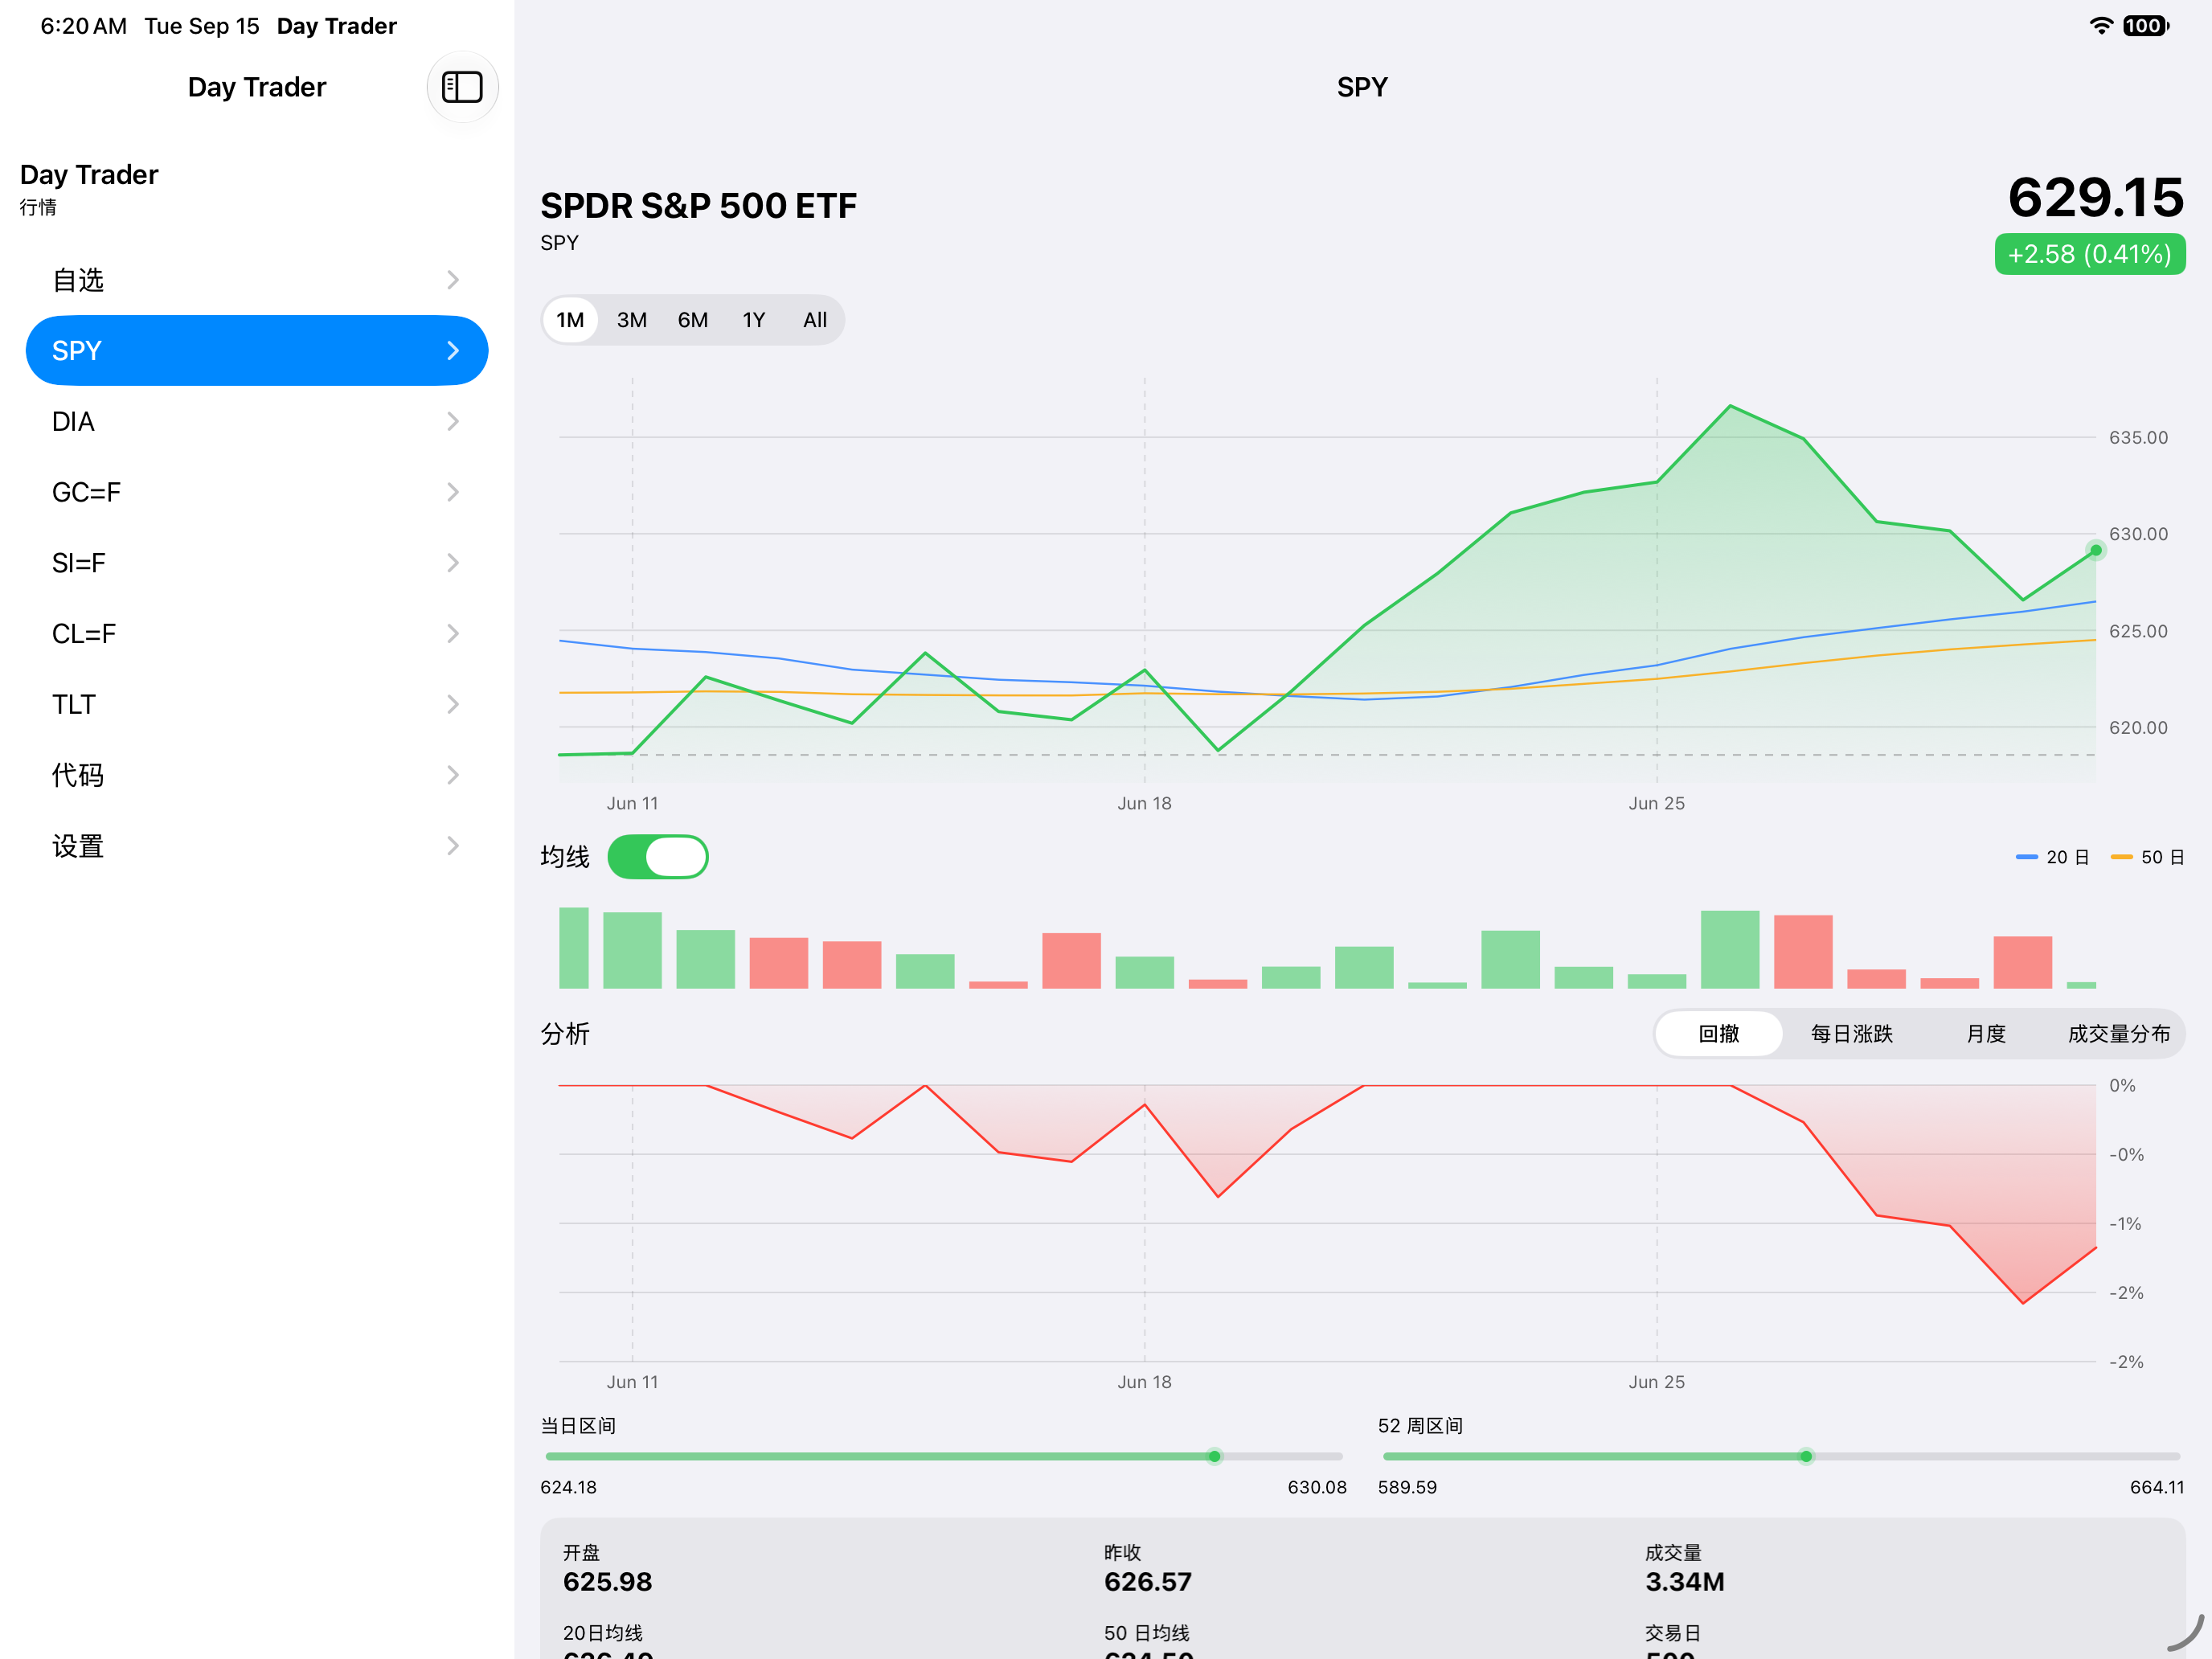This screenshot has width=2212, height=1659.
Task: Select the 回撤 drawdown analysis tab
Action: point(1719,1034)
